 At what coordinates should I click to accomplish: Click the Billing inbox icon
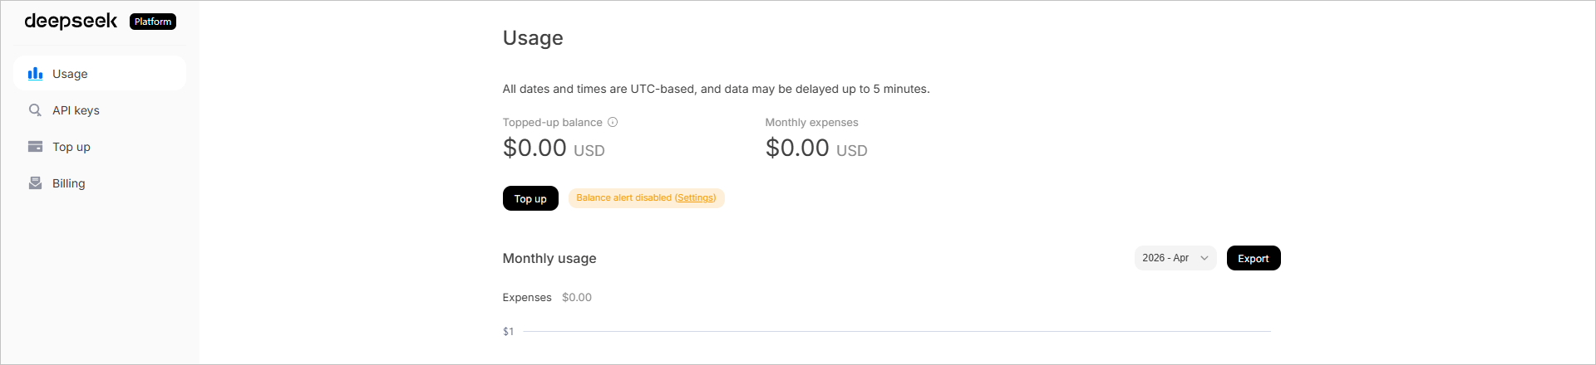pyautogui.click(x=35, y=183)
